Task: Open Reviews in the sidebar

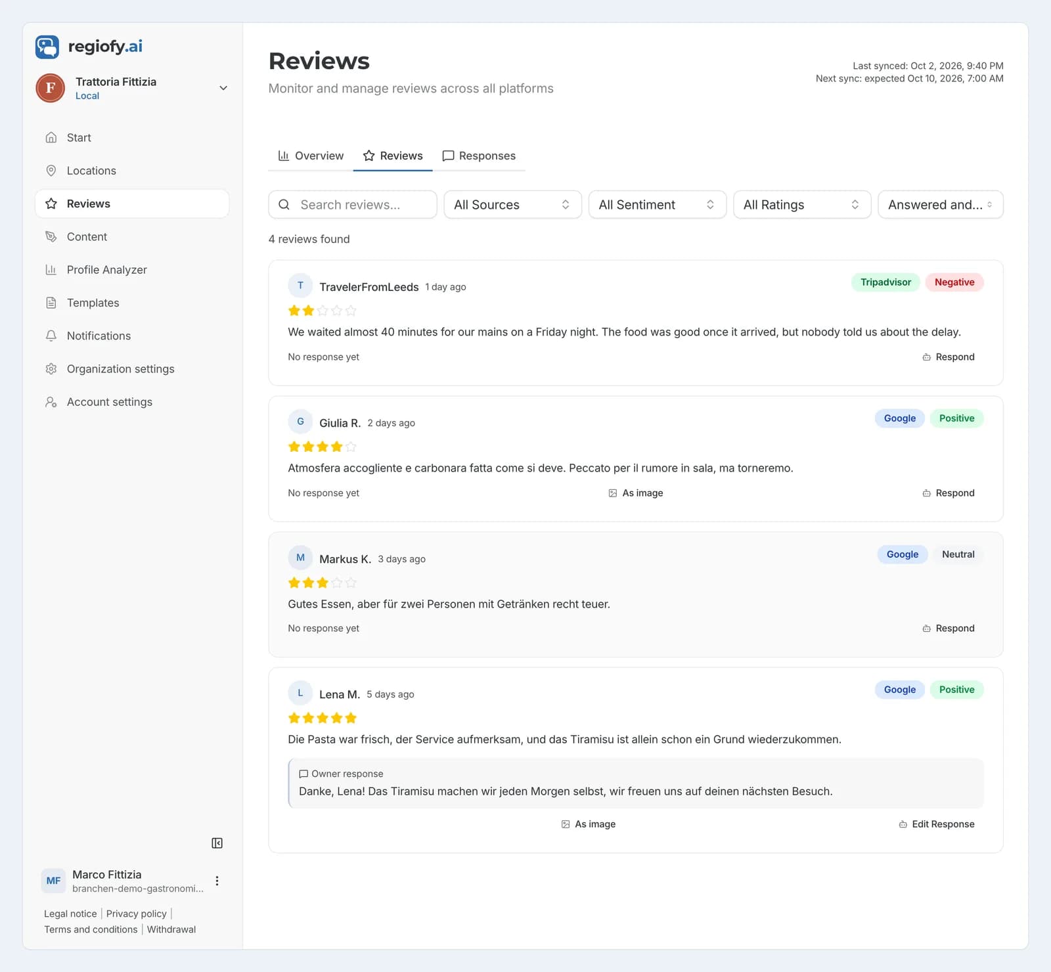Action: (x=132, y=204)
